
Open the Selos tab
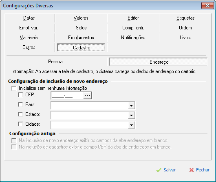click(x=81, y=28)
